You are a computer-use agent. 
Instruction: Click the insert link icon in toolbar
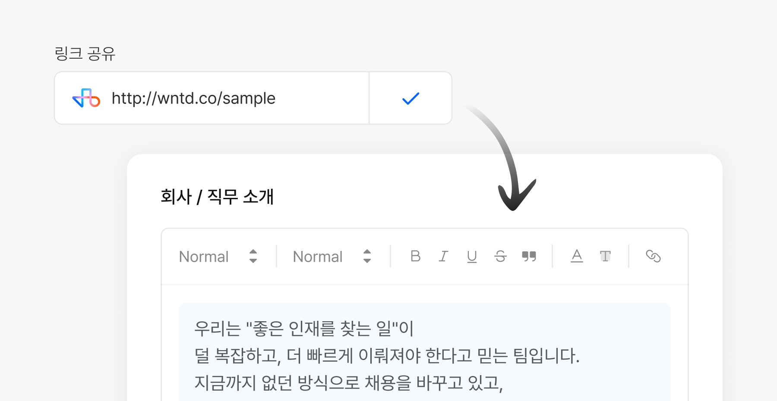tap(653, 256)
